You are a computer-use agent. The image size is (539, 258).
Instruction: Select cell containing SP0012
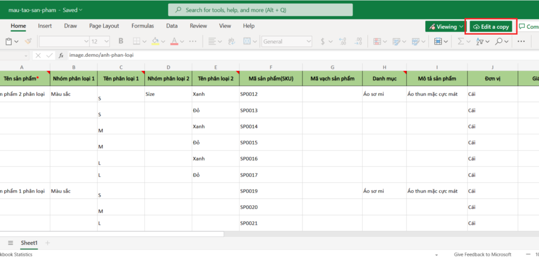pos(271,94)
